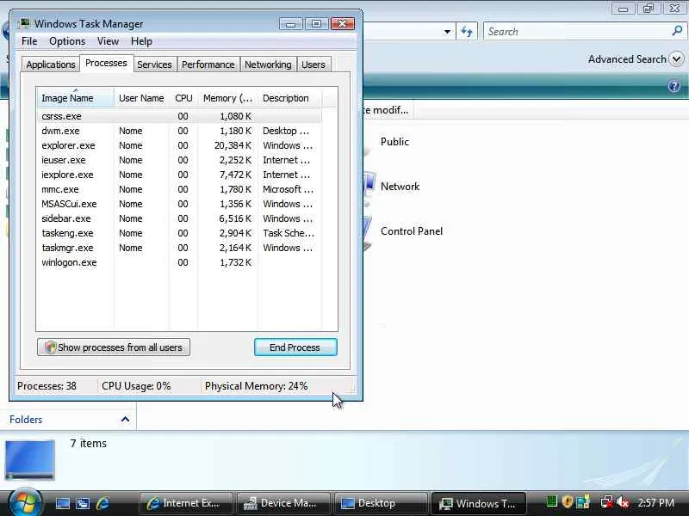Click the CPU Usage: 0% status text
The height and width of the screenshot is (516, 689).
tap(136, 386)
